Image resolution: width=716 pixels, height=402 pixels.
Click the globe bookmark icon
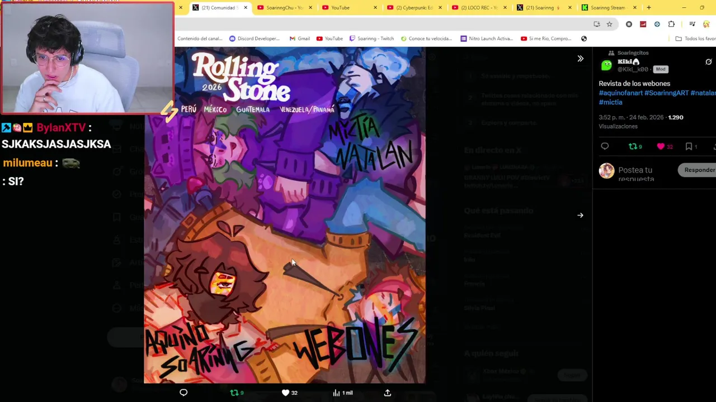click(x=584, y=39)
